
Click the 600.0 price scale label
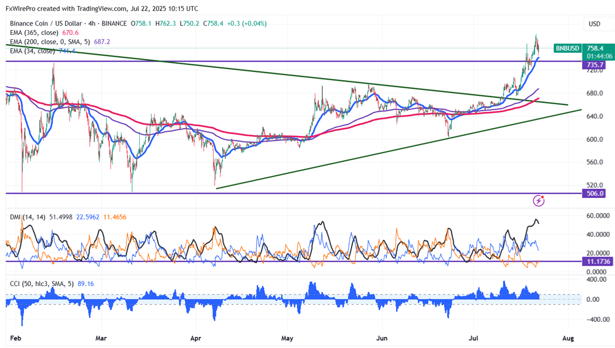595,139
